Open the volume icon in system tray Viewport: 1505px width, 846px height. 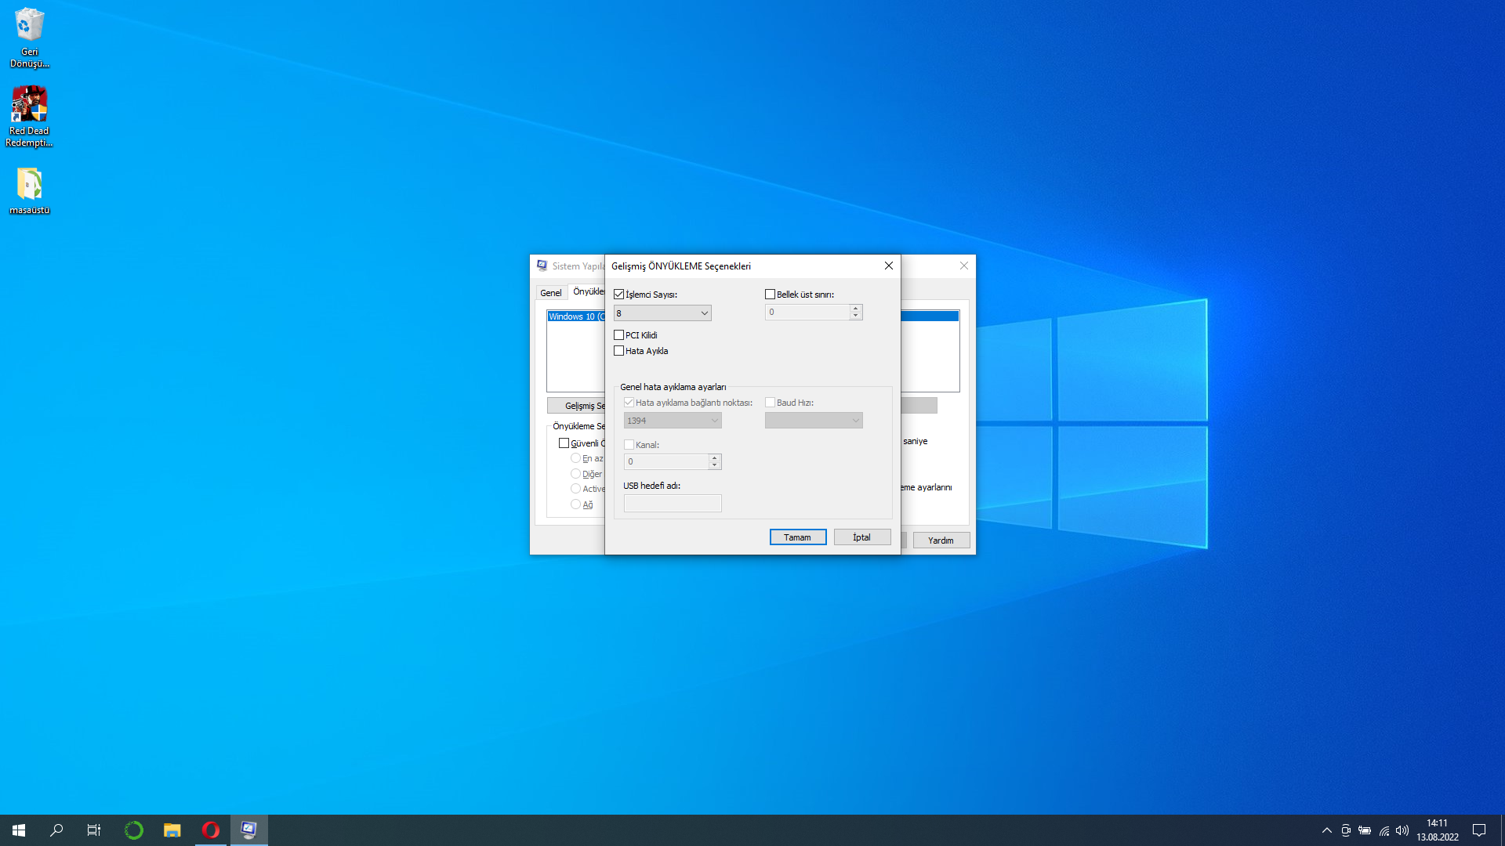pyautogui.click(x=1402, y=830)
